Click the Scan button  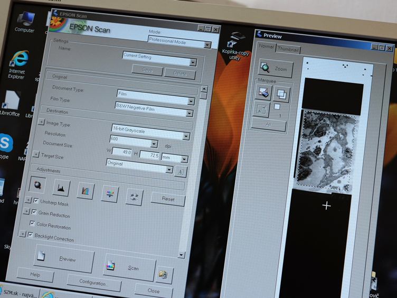(129, 267)
